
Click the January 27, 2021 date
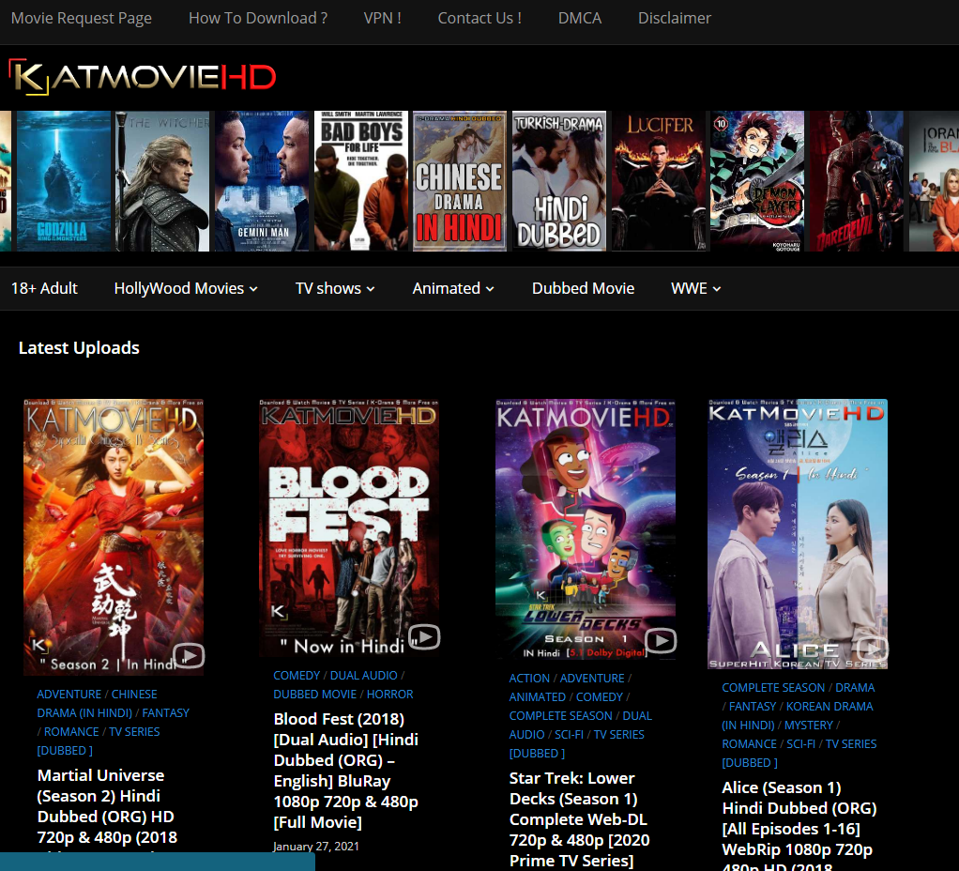[x=316, y=847]
